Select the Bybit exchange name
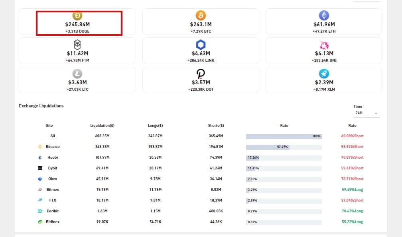402x237 pixels. (53, 168)
